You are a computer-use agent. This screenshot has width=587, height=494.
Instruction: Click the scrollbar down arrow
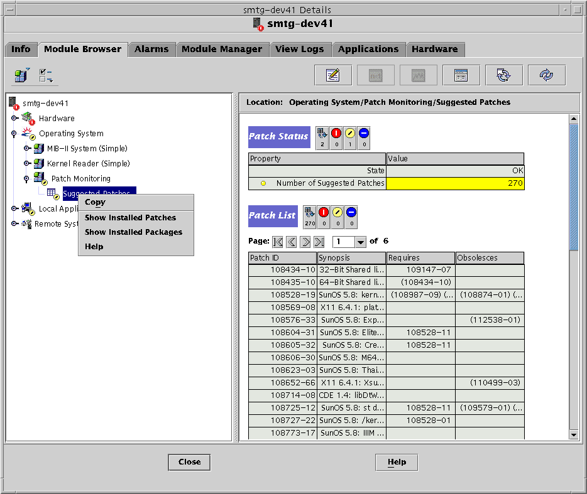[x=574, y=435]
